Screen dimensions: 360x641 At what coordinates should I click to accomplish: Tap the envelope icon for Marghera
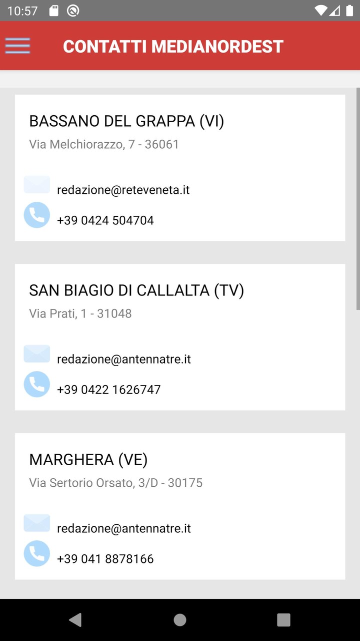(x=37, y=523)
